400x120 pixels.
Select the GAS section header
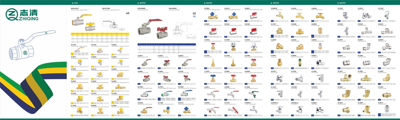click(x=76, y=3)
